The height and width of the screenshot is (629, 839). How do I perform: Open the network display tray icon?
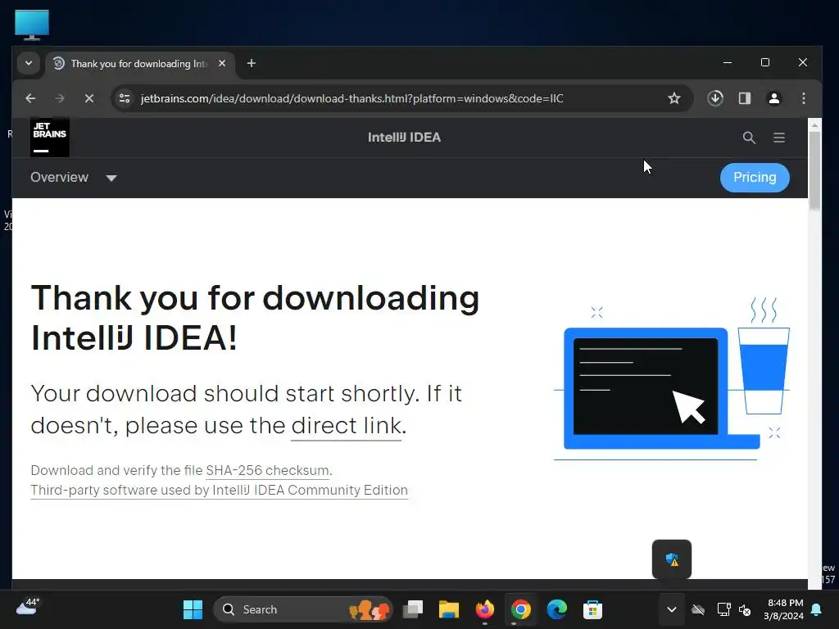tap(723, 609)
